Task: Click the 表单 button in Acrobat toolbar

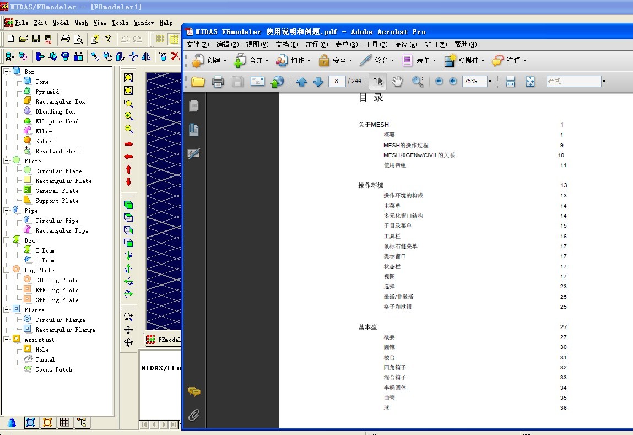Action: point(419,61)
